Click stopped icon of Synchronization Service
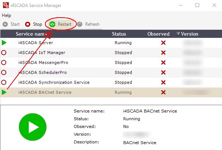 point(4,82)
